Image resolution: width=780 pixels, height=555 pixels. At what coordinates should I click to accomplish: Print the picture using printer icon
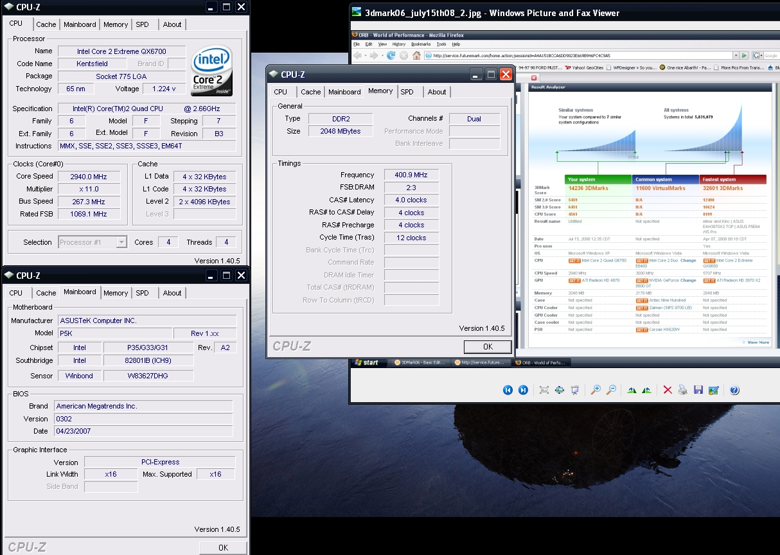(x=682, y=390)
